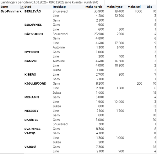Screen dimensions: 157x154
Task: Select the GAMVIK Autoline gear cell
Action: coord(59,61)
